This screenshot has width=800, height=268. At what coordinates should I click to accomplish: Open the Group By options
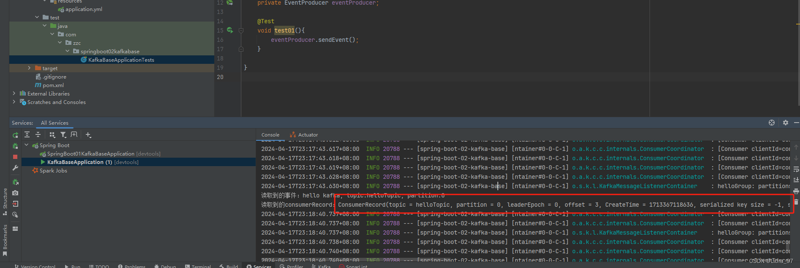pos(52,134)
